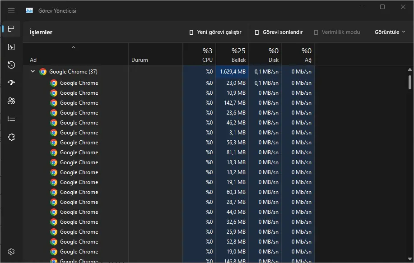414x263 pixels.
Task: Open the Details page icon
Action: click(x=11, y=119)
